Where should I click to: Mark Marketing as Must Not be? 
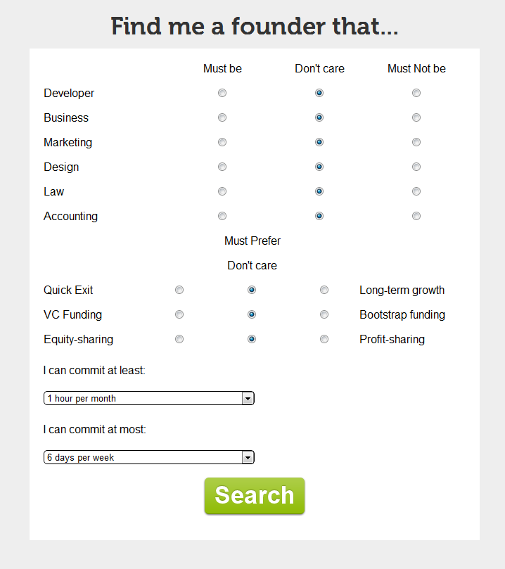[x=416, y=142]
